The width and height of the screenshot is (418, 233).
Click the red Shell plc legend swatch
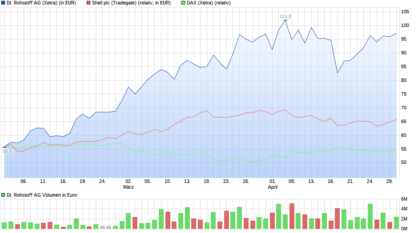[x=88, y=3]
